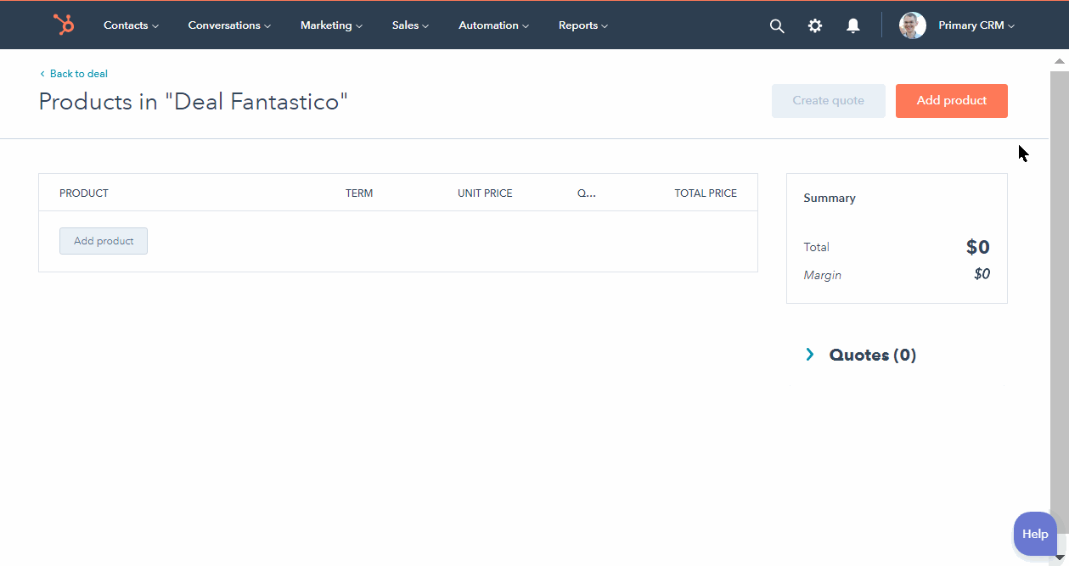Click Add product inside the product table

pyautogui.click(x=103, y=240)
